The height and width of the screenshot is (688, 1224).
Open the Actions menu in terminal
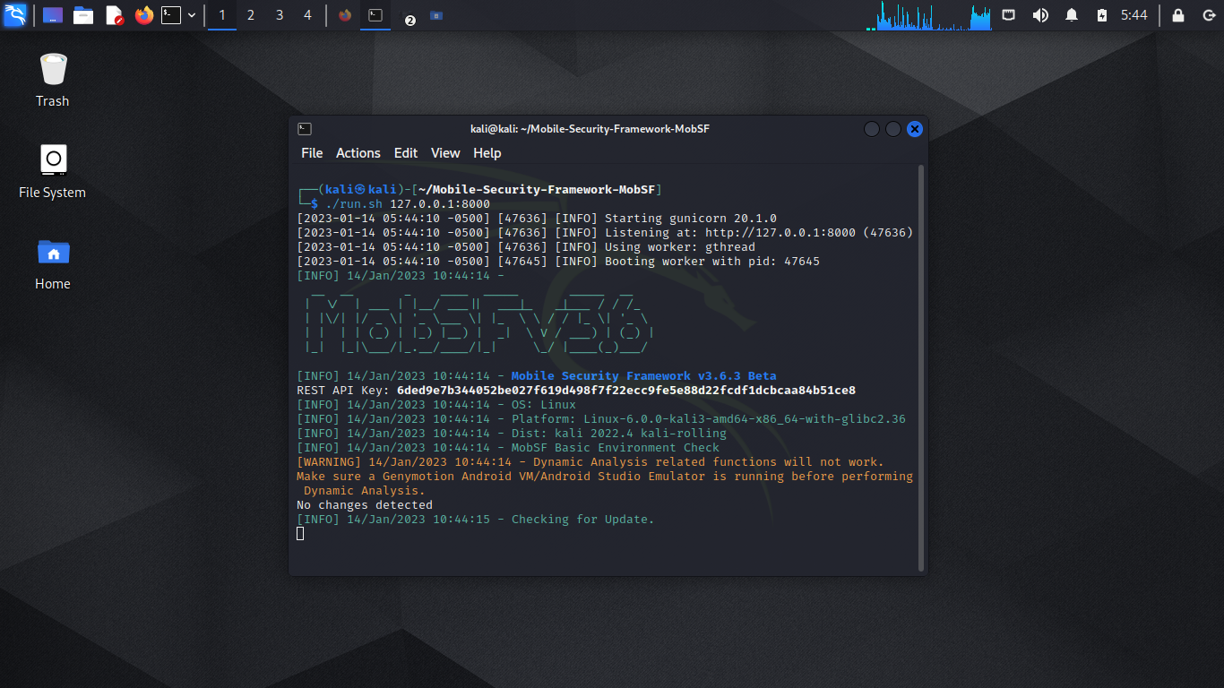(x=358, y=153)
